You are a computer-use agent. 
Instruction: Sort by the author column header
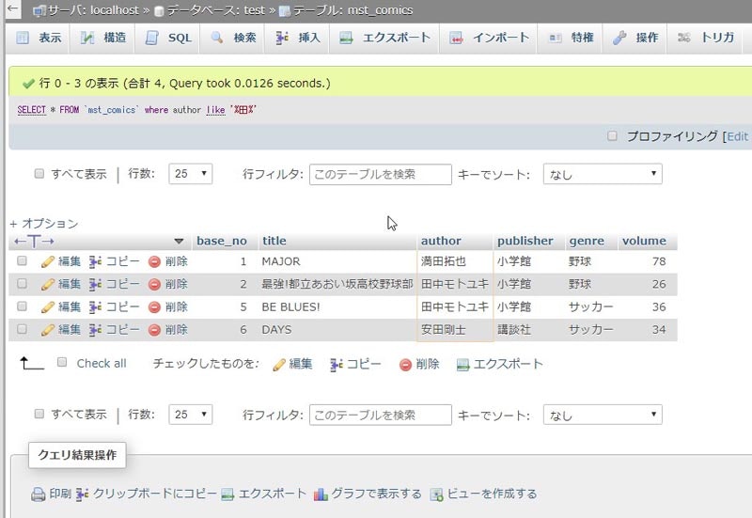click(x=441, y=241)
